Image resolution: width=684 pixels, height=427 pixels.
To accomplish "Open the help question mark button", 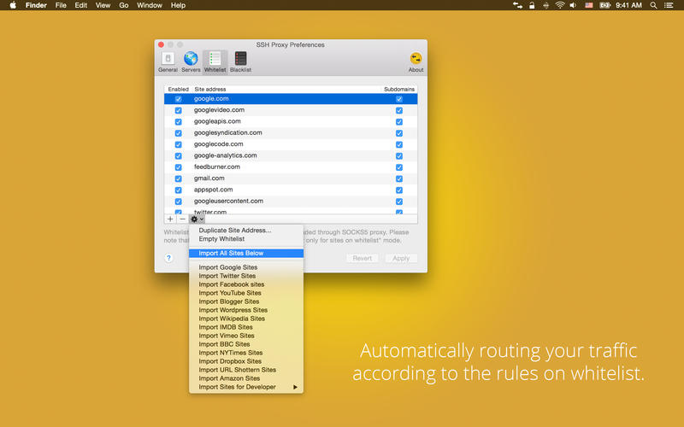I will click(x=168, y=258).
